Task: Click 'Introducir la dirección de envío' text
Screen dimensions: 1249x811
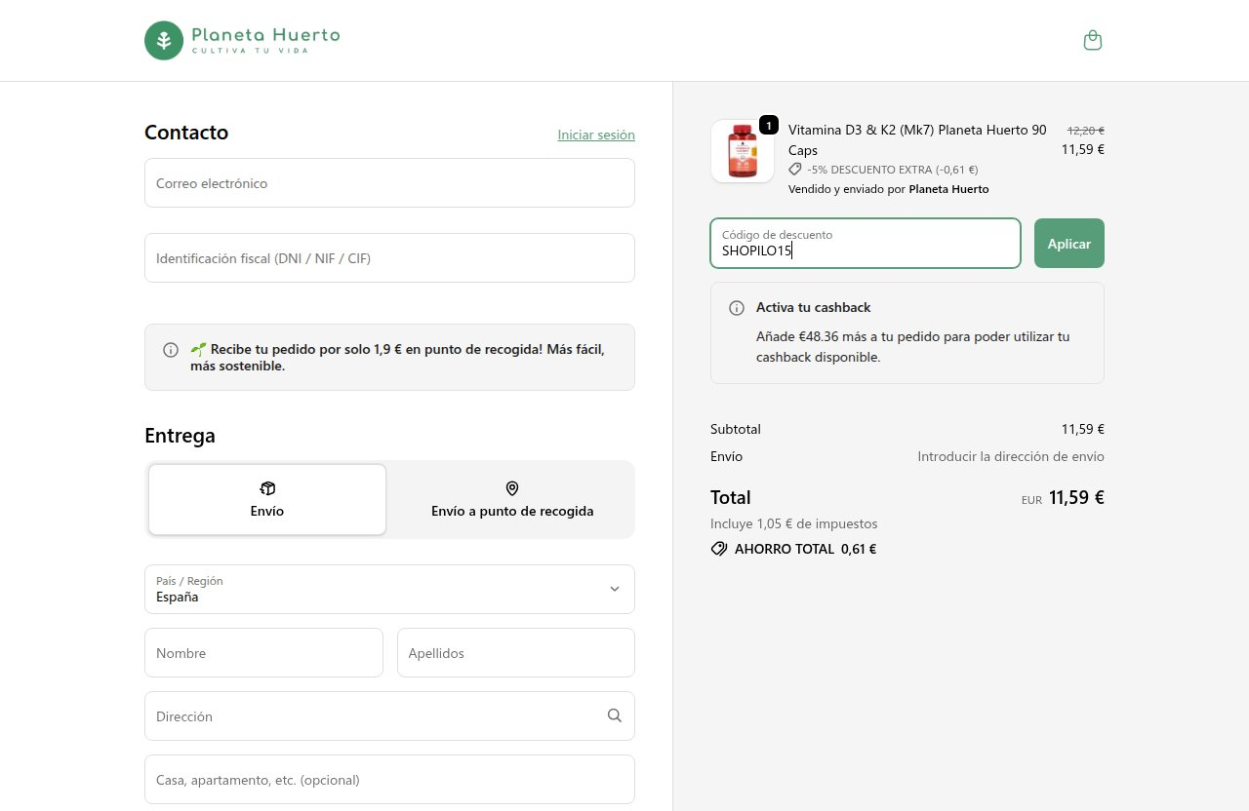Action: (x=1011, y=456)
